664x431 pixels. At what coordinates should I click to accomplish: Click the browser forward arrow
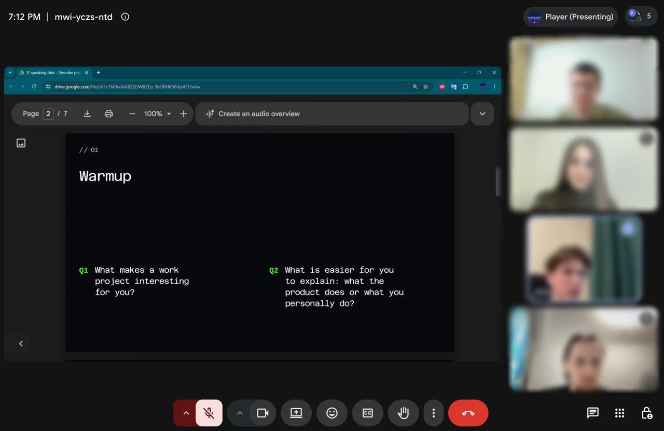click(22, 87)
